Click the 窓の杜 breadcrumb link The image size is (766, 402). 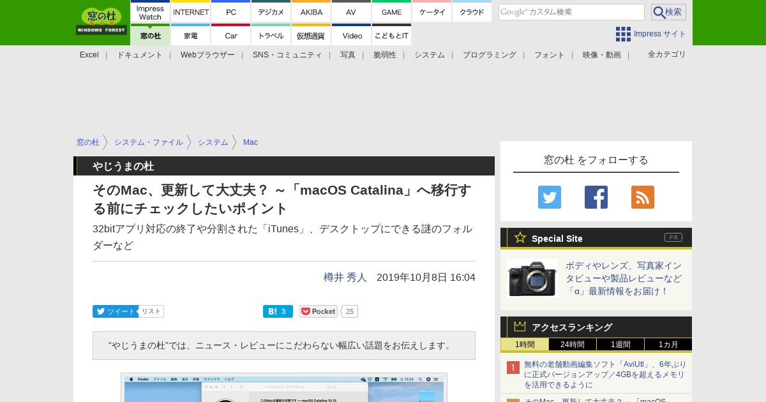[x=88, y=142]
